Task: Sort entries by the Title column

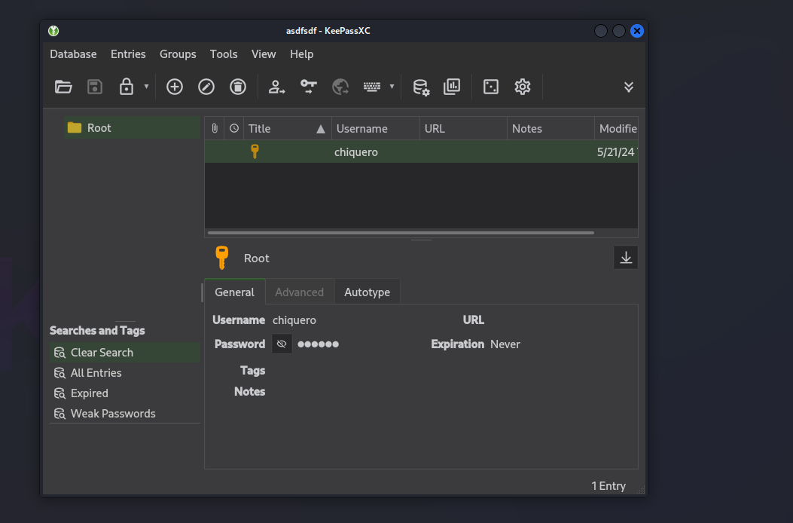Action: [x=287, y=129]
